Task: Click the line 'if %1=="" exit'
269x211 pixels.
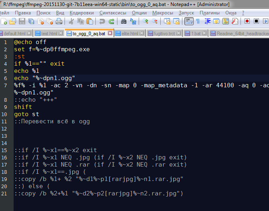Action: [39, 64]
